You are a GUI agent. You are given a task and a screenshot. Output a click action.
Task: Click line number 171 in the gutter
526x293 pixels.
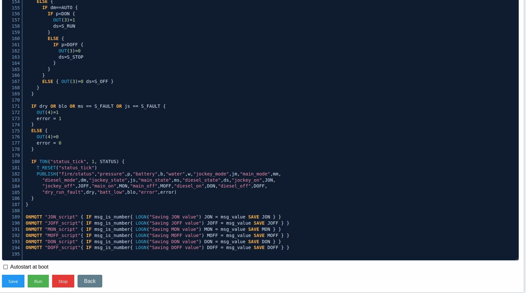(16, 106)
